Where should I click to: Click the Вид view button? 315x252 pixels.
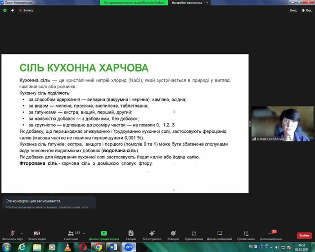[307, 10]
